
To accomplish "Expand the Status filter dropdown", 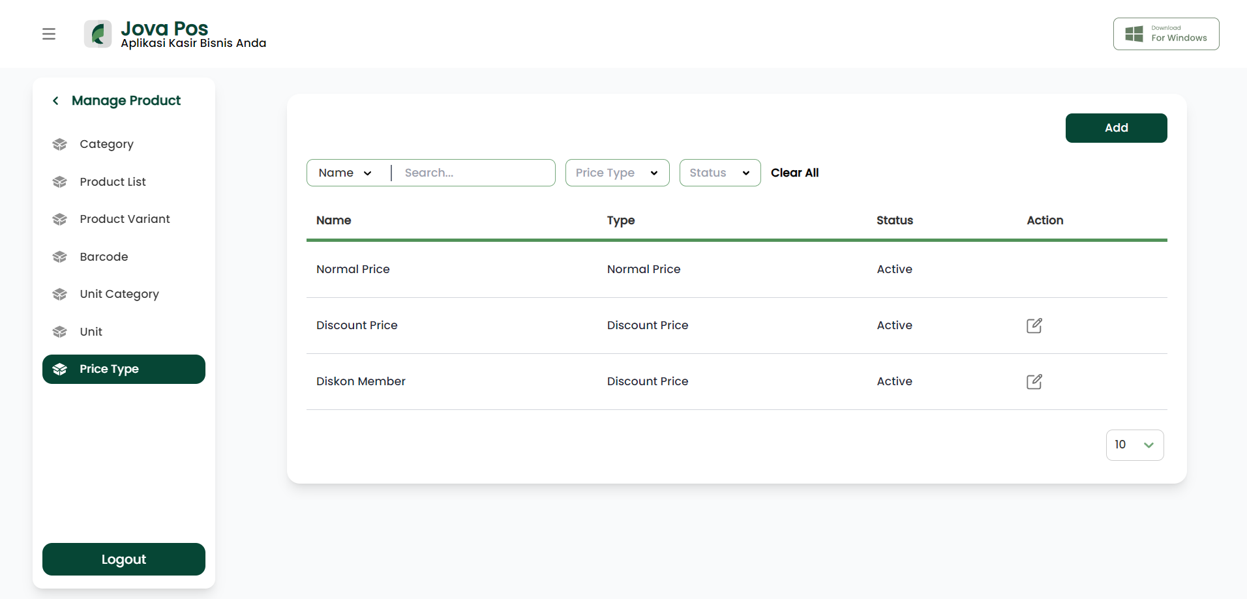I will click(720, 173).
